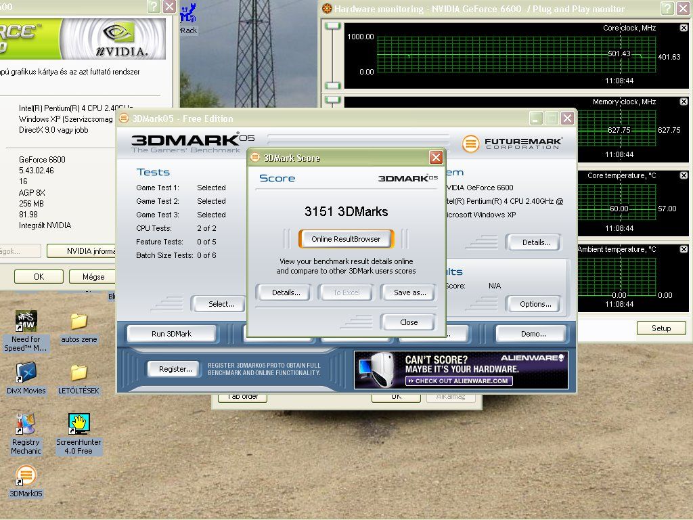Close the Core clock graph panel
Image resolution: width=693 pixels, height=520 pixels.
coord(684,28)
